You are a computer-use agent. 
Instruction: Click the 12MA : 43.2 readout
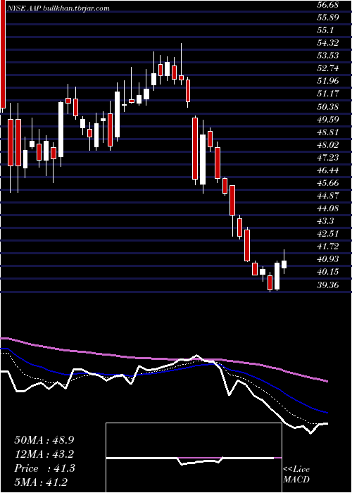pyautogui.click(x=44, y=454)
